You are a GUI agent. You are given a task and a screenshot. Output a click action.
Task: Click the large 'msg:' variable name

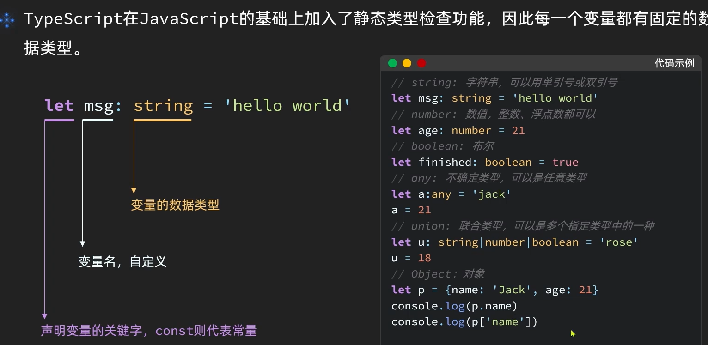click(x=103, y=106)
